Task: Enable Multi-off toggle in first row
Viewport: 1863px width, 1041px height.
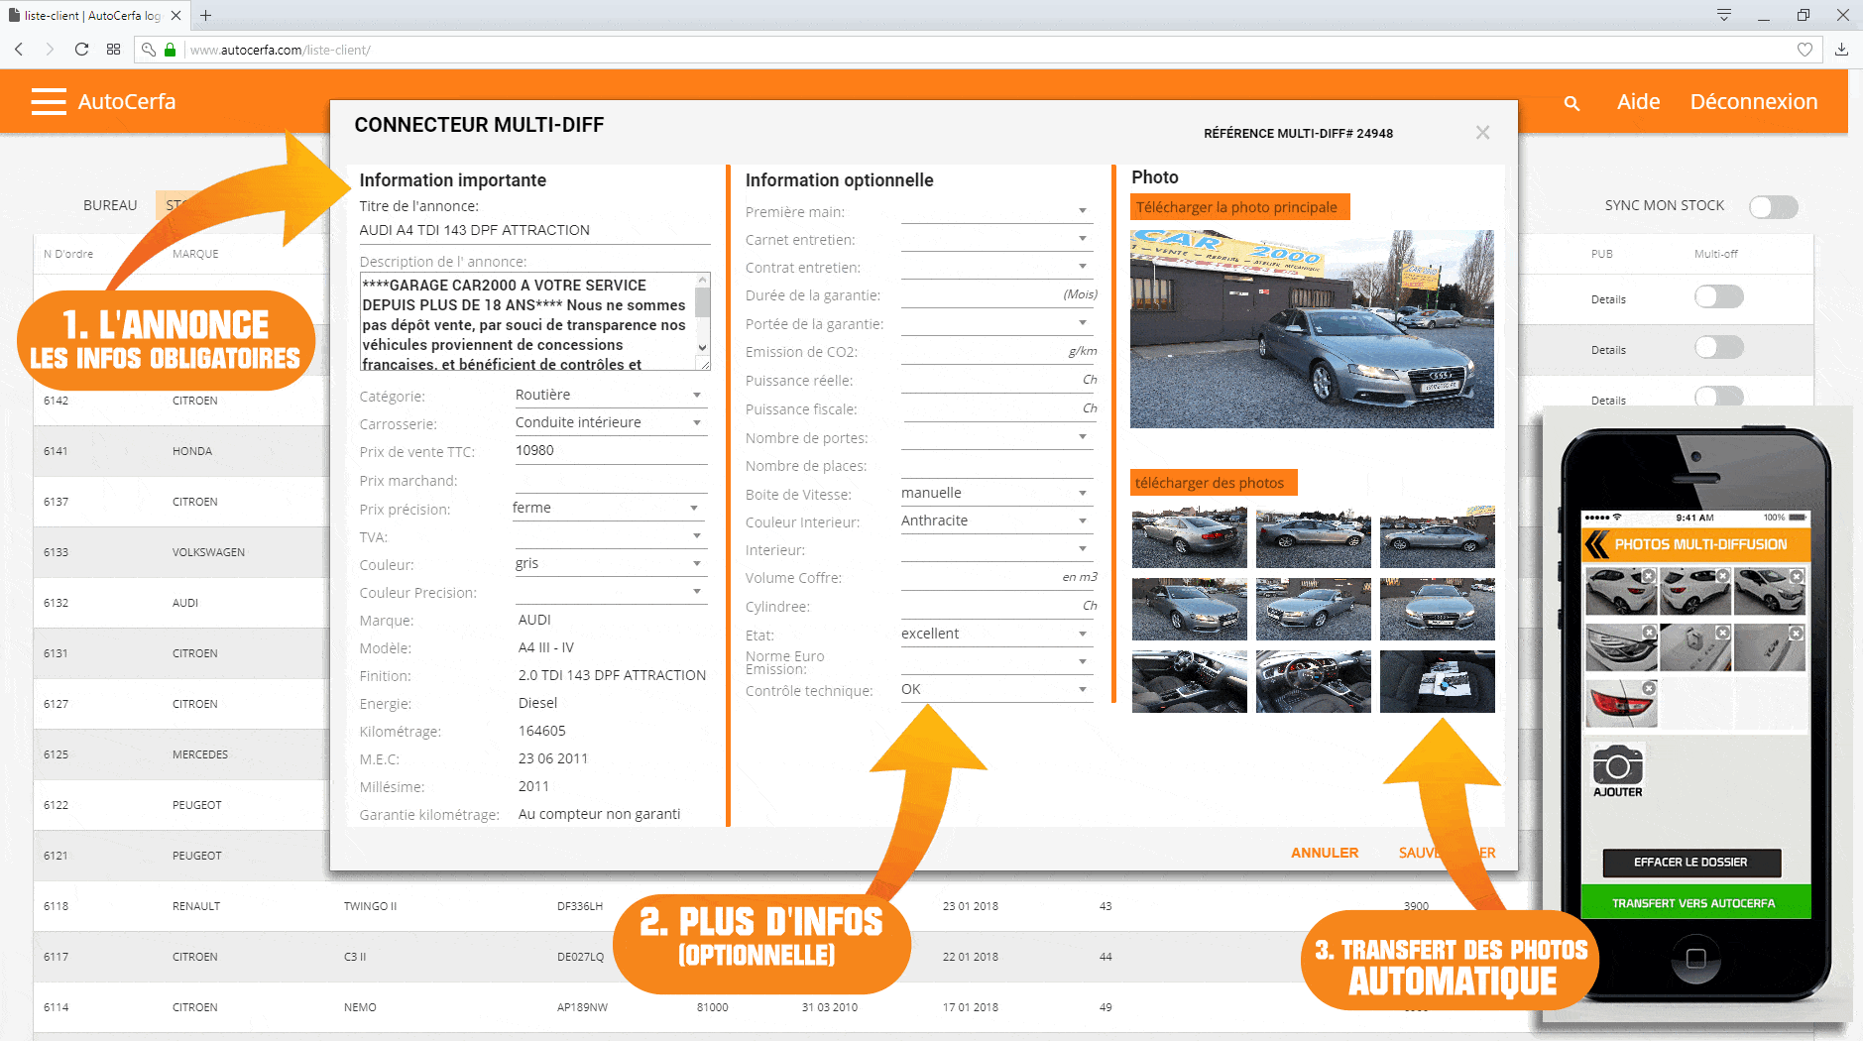Action: tap(1718, 296)
